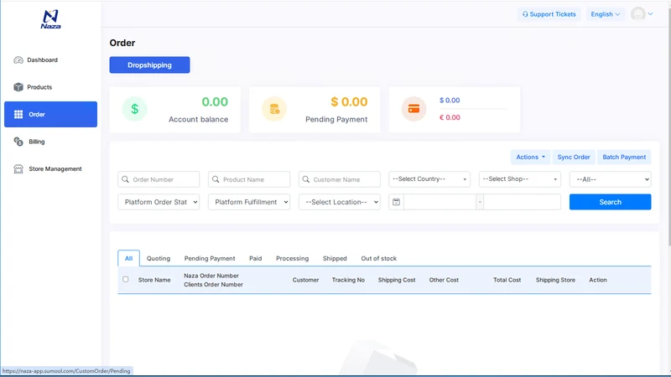Click the headset icon on Support Tickets
Image resolution: width=671 pixels, height=377 pixels.
pyautogui.click(x=525, y=14)
